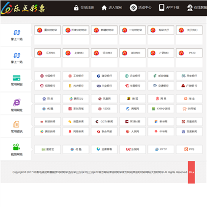
Task: Visit the 12306 railway site link
Action: tap(104, 109)
